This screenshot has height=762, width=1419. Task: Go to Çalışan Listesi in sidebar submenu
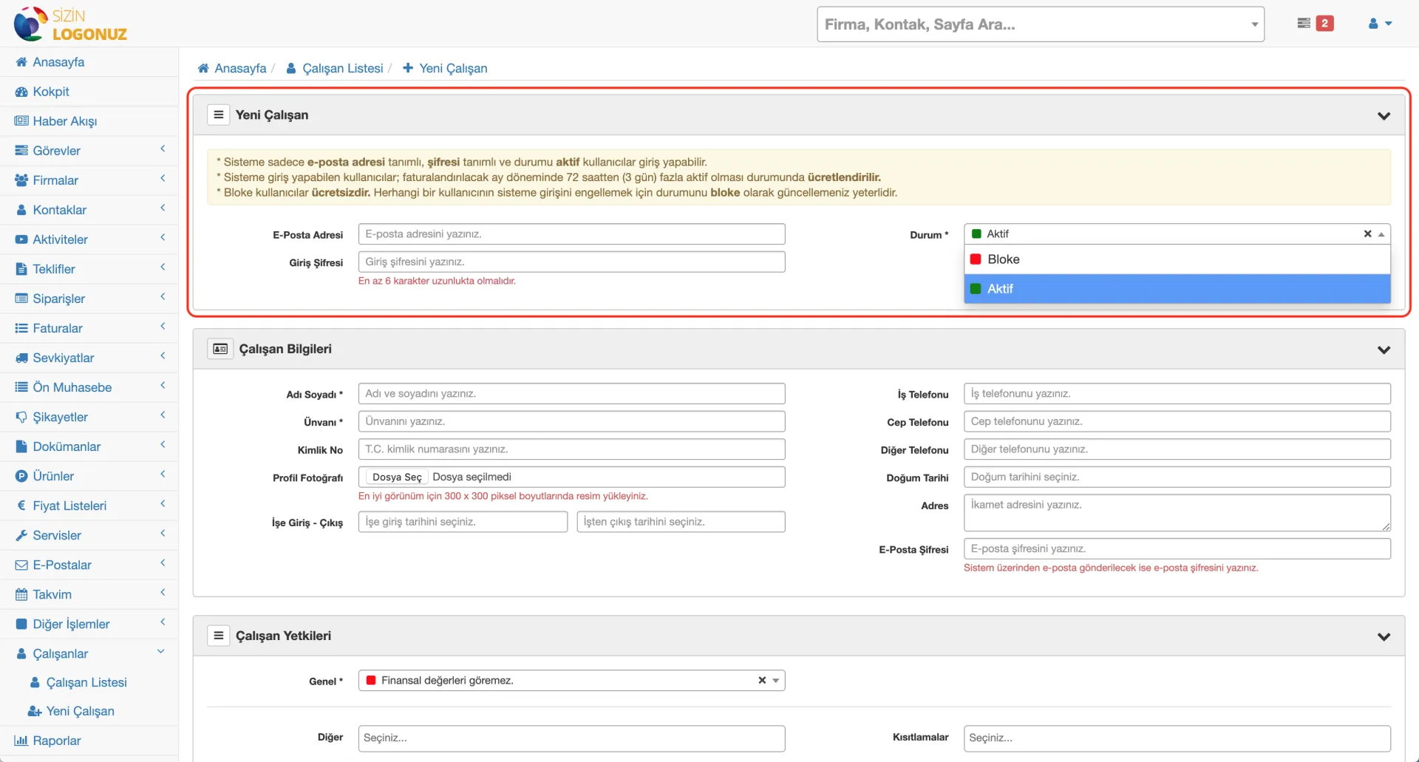pos(86,682)
